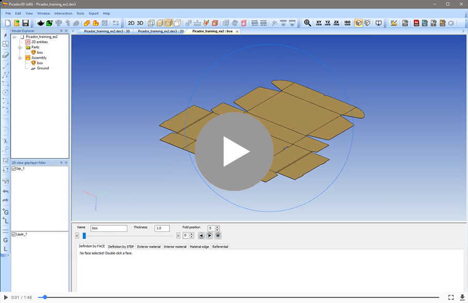
Task: Open the Material edge tab
Action: click(x=199, y=247)
